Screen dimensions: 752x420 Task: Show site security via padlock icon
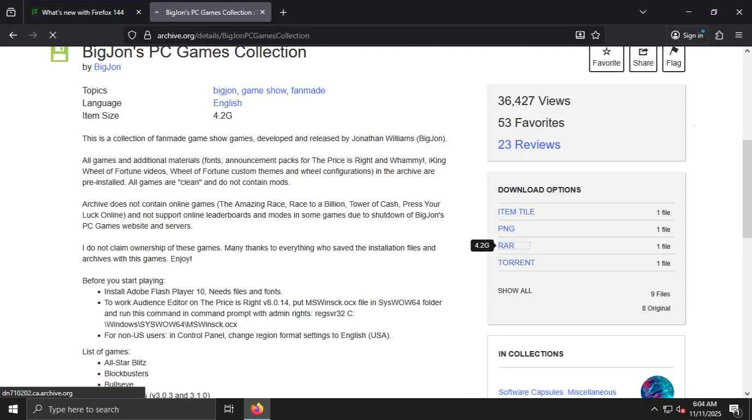pyautogui.click(x=147, y=35)
